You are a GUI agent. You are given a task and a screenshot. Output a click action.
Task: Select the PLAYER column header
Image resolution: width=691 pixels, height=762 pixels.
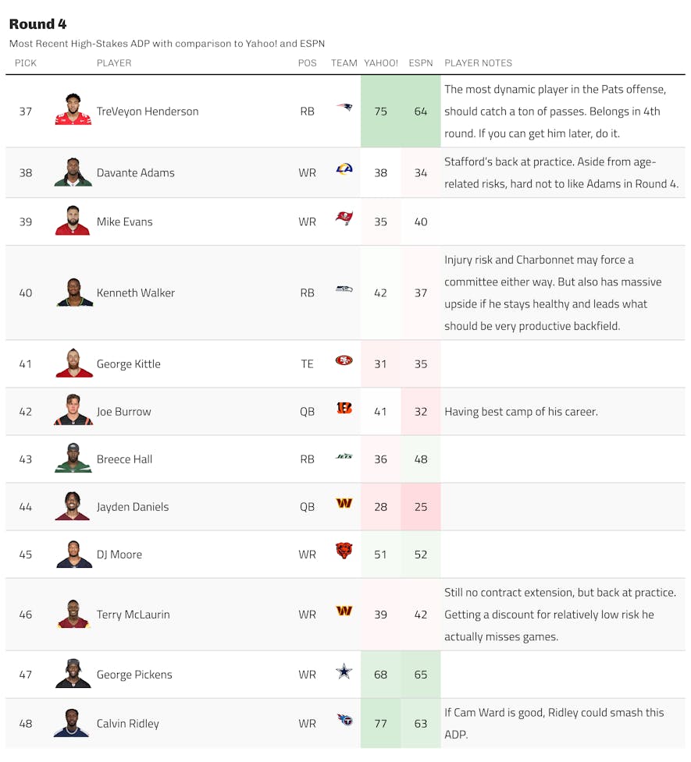pyautogui.click(x=114, y=62)
